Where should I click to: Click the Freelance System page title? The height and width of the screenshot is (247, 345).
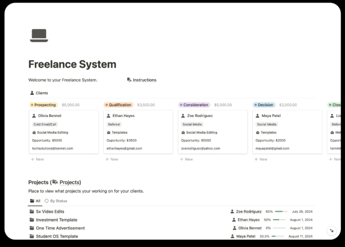(73, 65)
